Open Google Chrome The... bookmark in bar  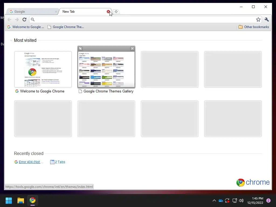pyautogui.click(x=66, y=27)
